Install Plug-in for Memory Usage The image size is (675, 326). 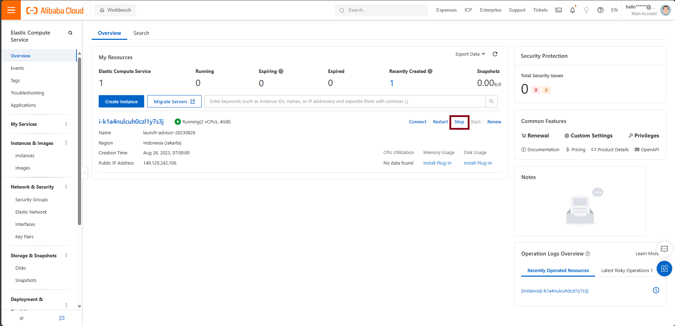pyautogui.click(x=437, y=163)
